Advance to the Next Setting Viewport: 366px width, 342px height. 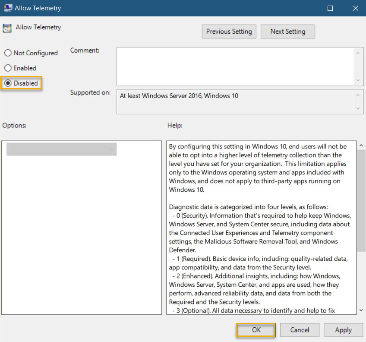[287, 31]
